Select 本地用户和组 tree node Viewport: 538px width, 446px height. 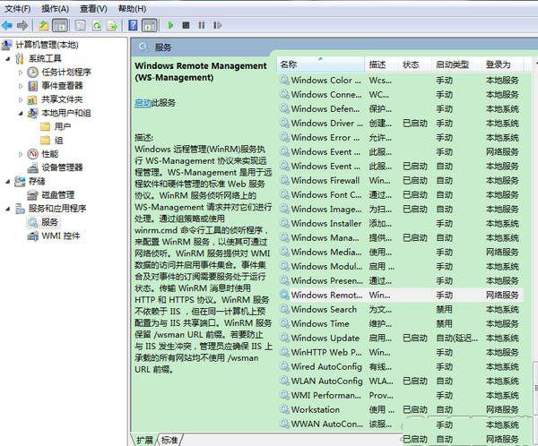(x=66, y=113)
